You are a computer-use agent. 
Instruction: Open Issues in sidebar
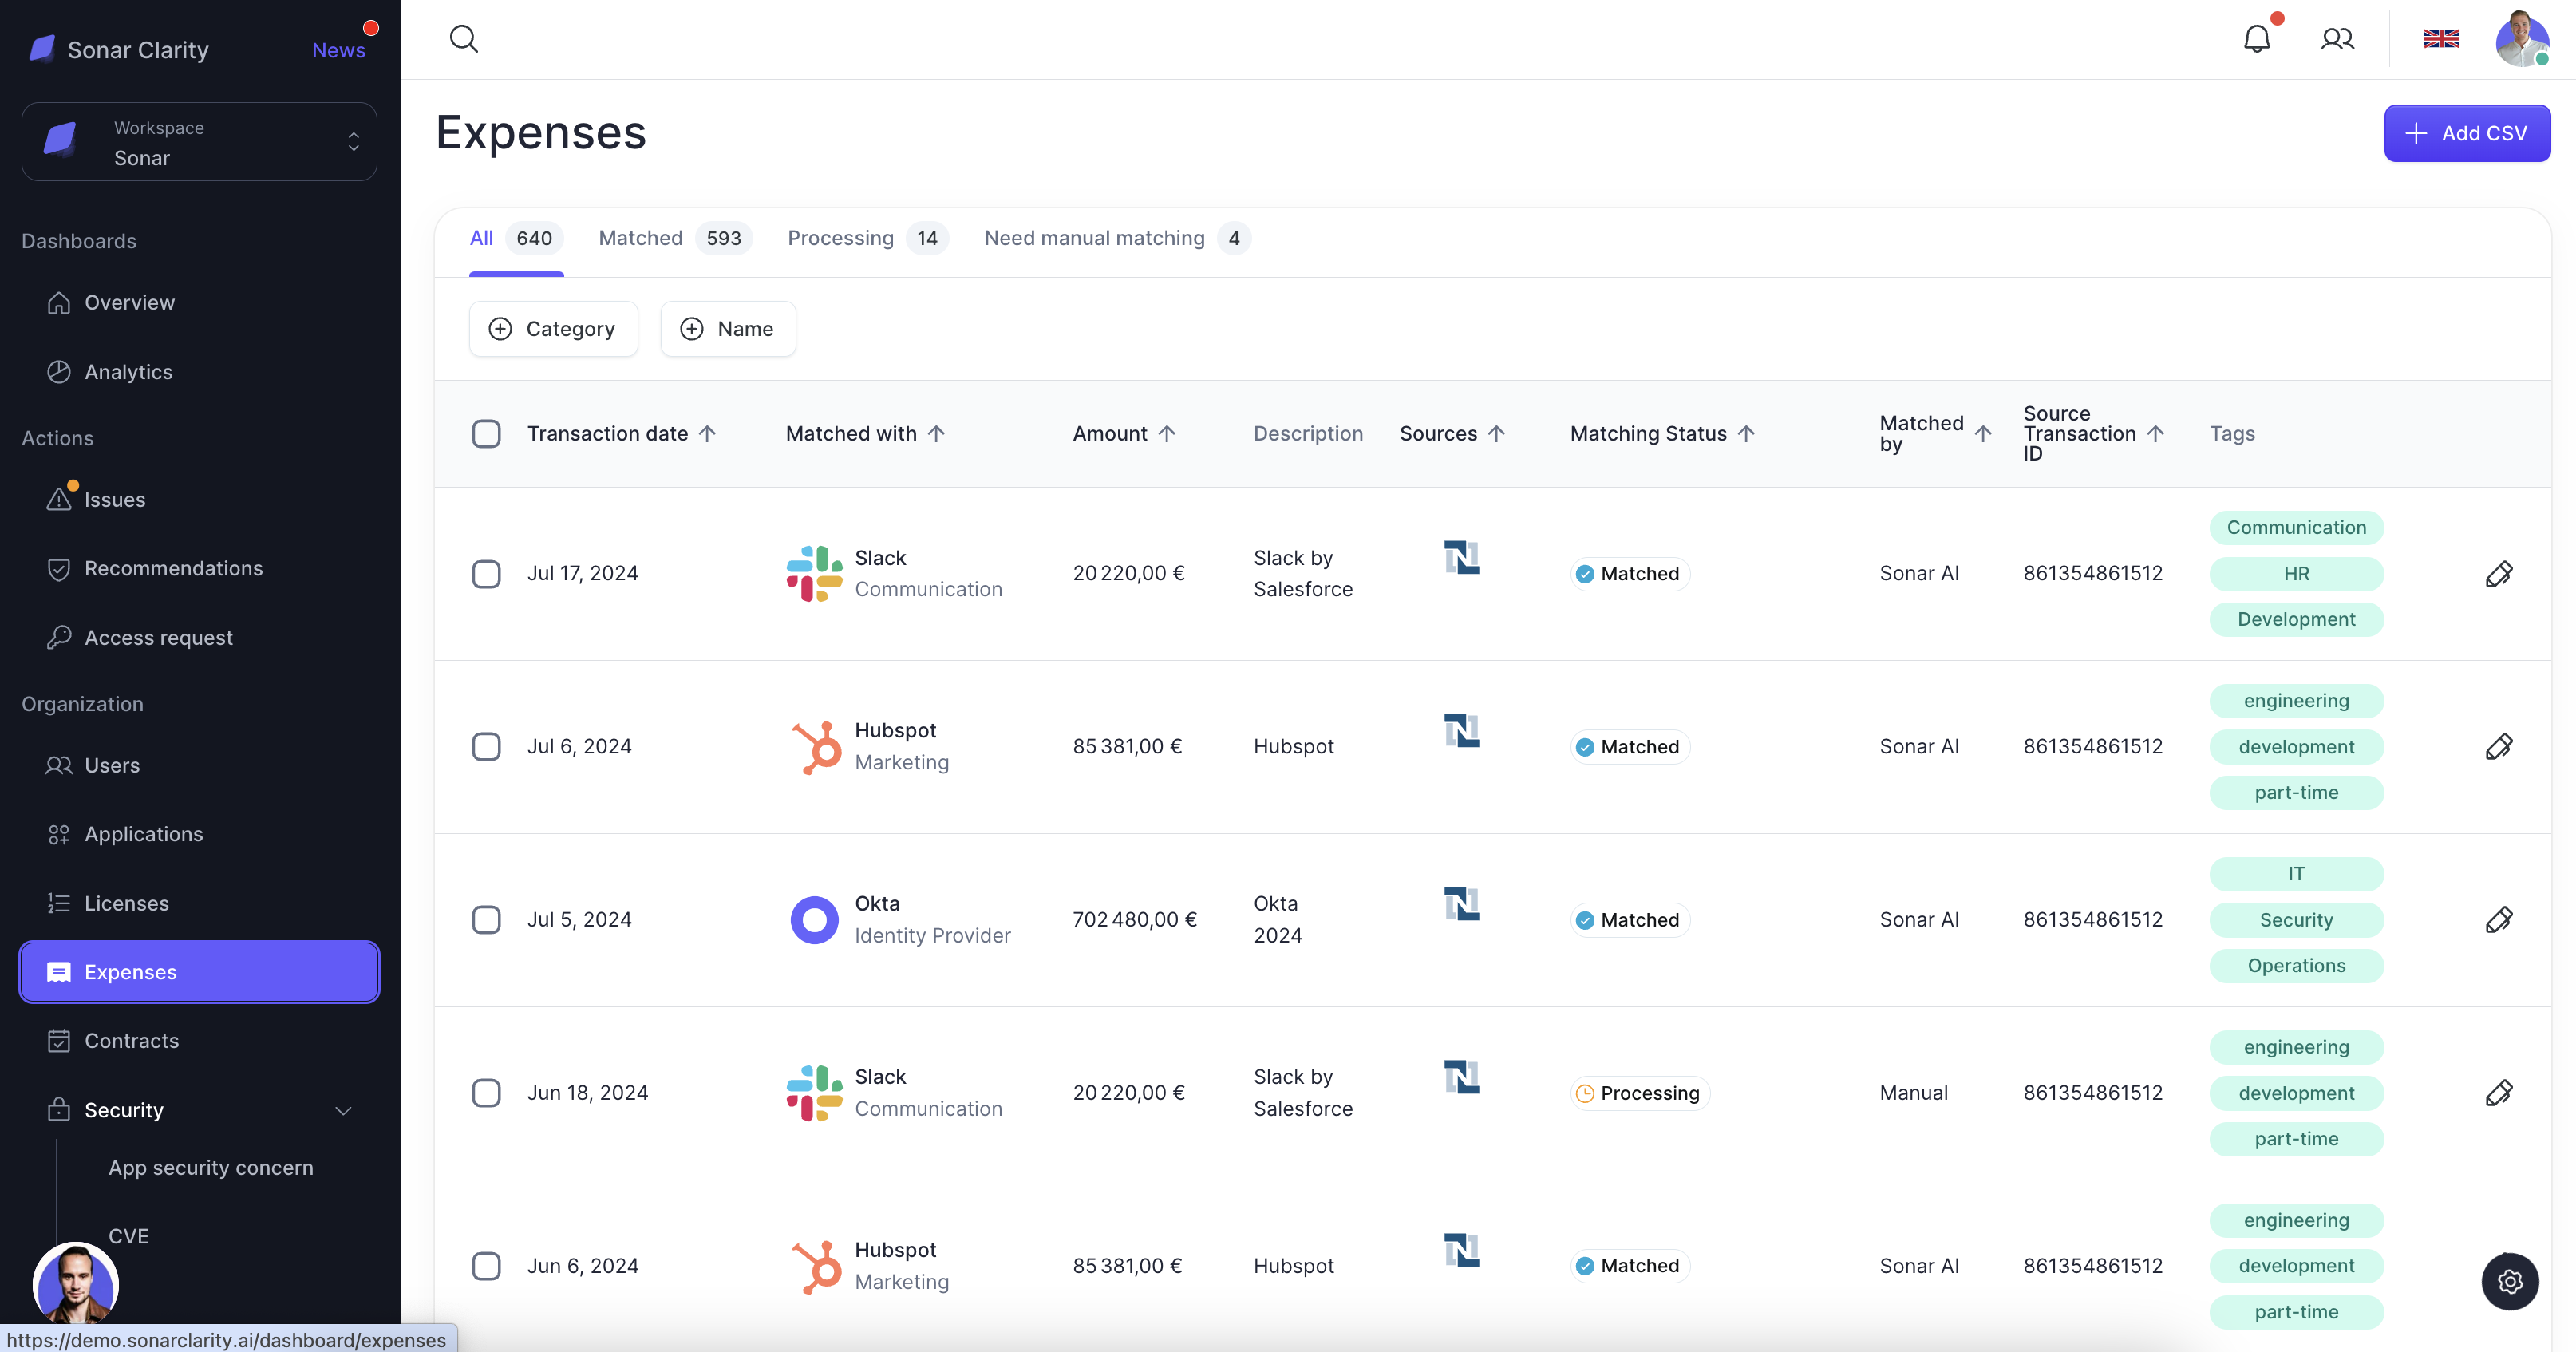199,499
